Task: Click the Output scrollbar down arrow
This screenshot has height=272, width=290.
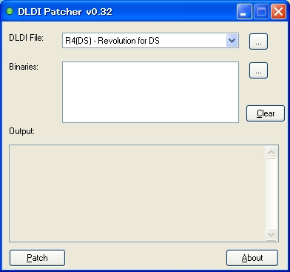Action: click(x=272, y=234)
